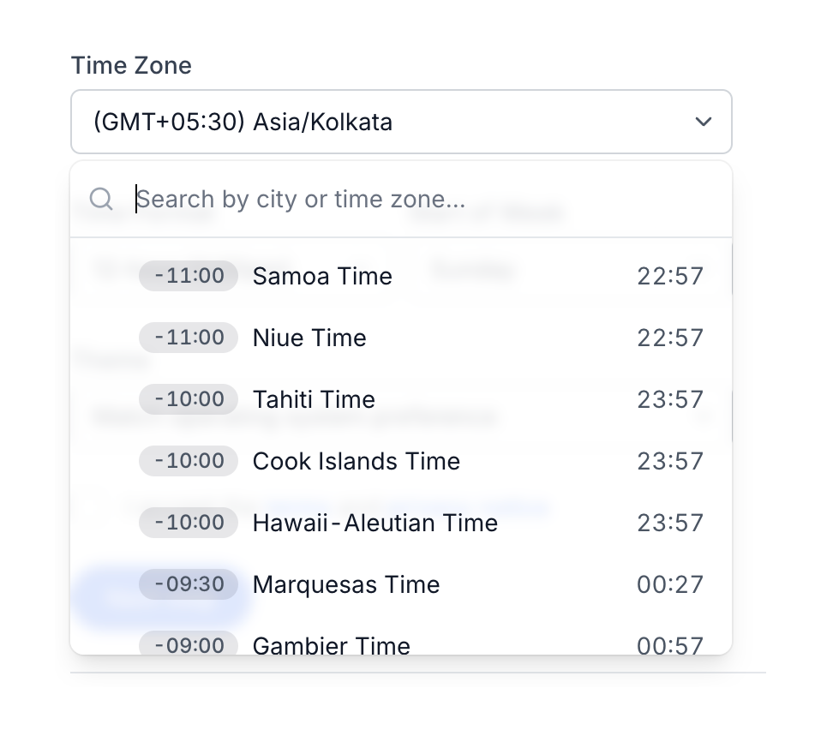The image size is (821, 742).
Task: Click the -09:30 badge for Marquesas Time
Action: 189,584
